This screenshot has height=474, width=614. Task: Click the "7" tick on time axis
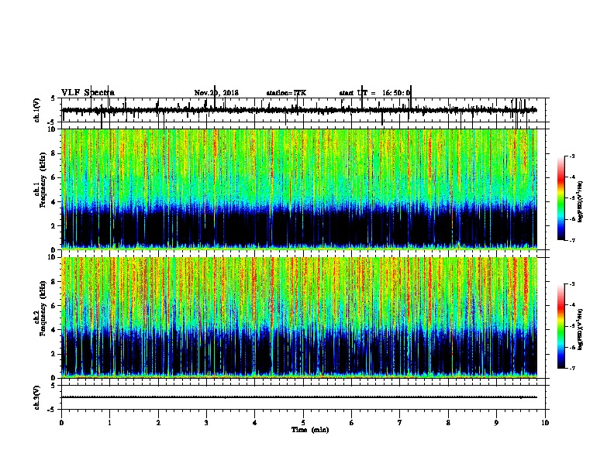400,423
